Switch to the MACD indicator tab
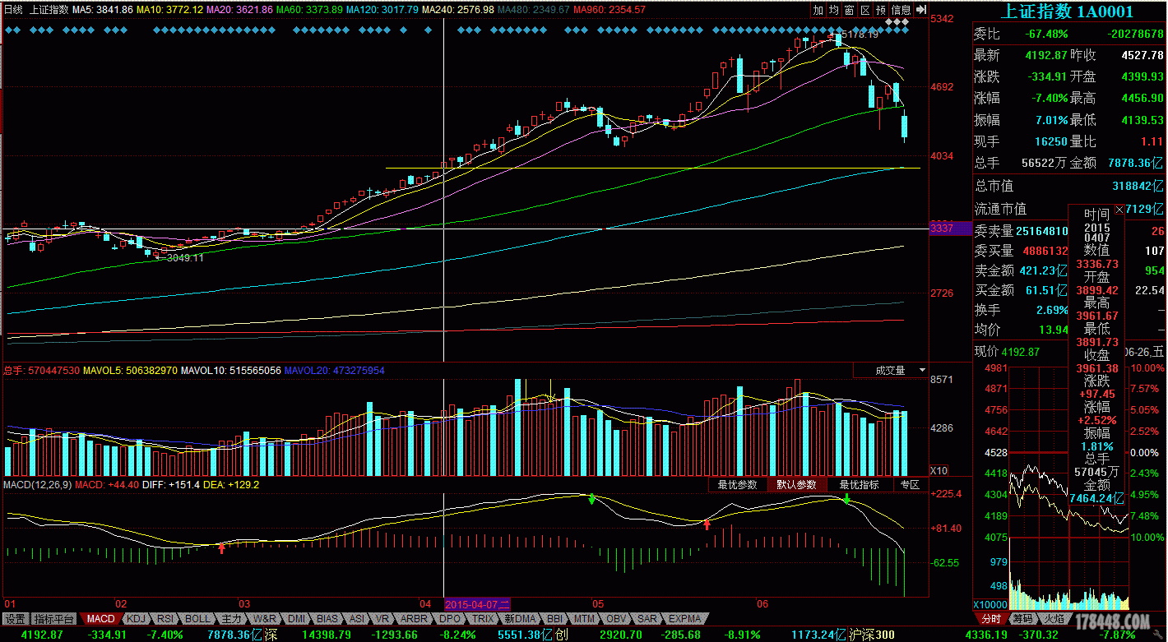1168x642 pixels. point(101,619)
